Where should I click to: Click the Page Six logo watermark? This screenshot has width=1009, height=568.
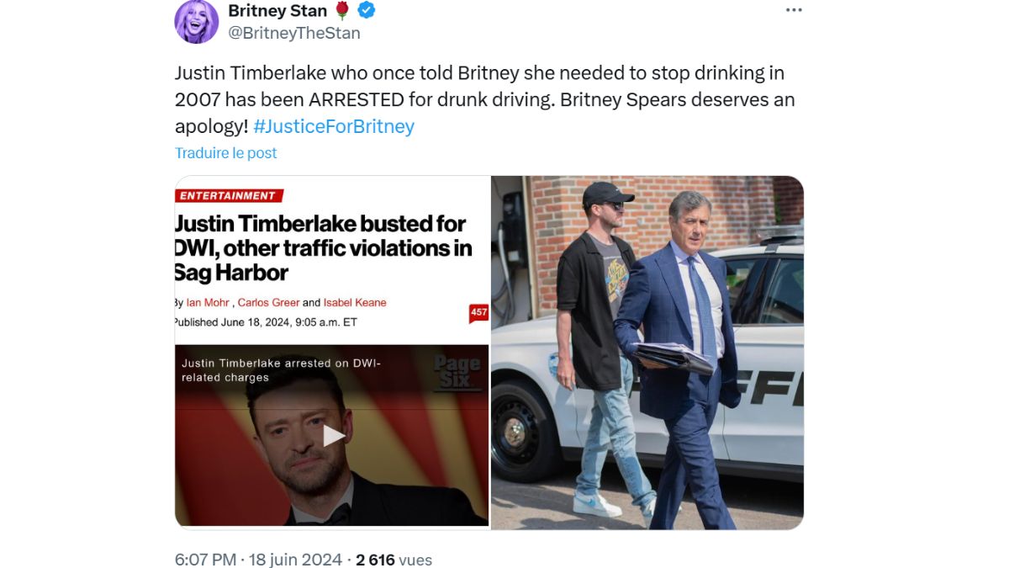pos(458,372)
